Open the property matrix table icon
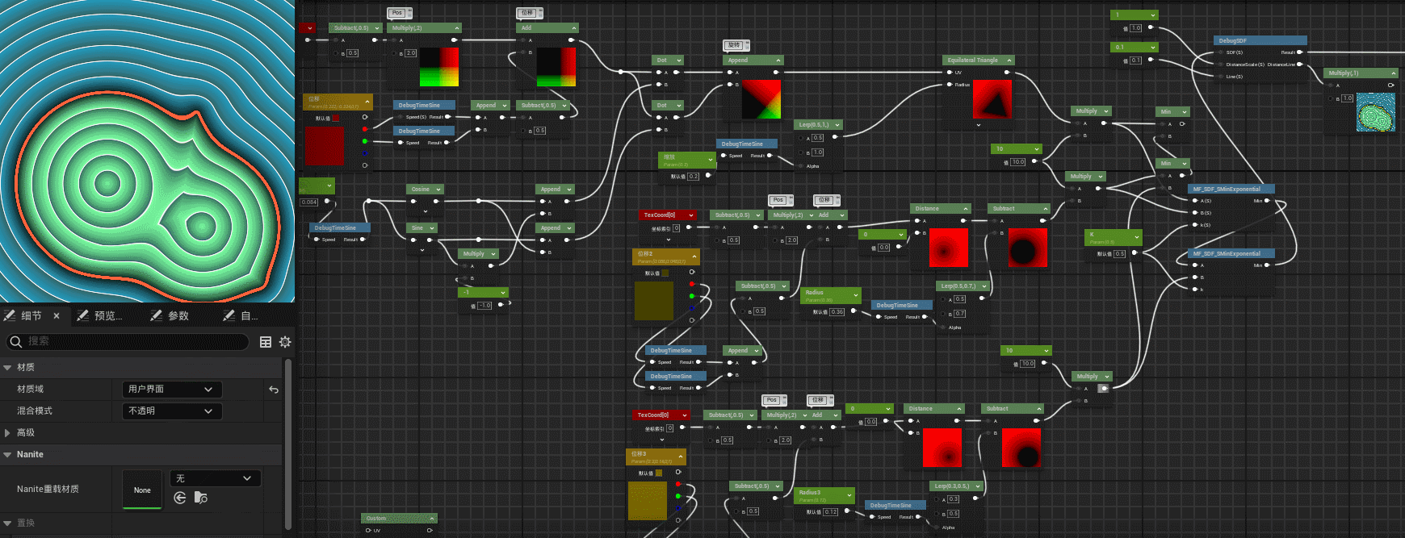1405x538 pixels. tap(265, 342)
